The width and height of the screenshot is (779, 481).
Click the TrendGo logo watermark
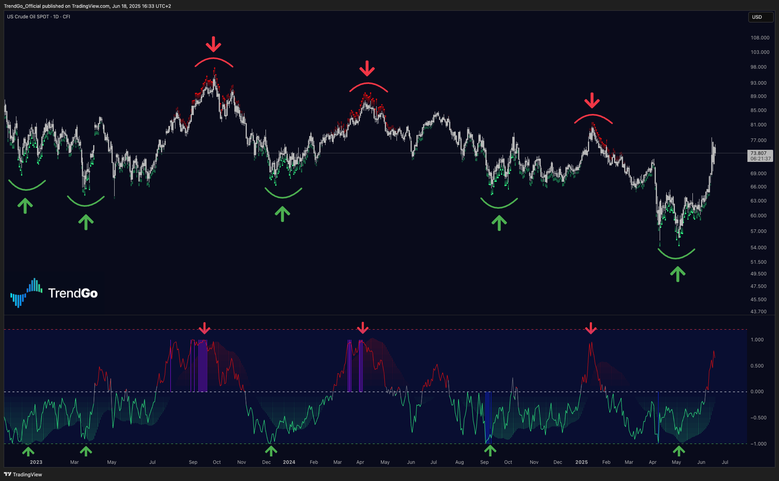54,293
